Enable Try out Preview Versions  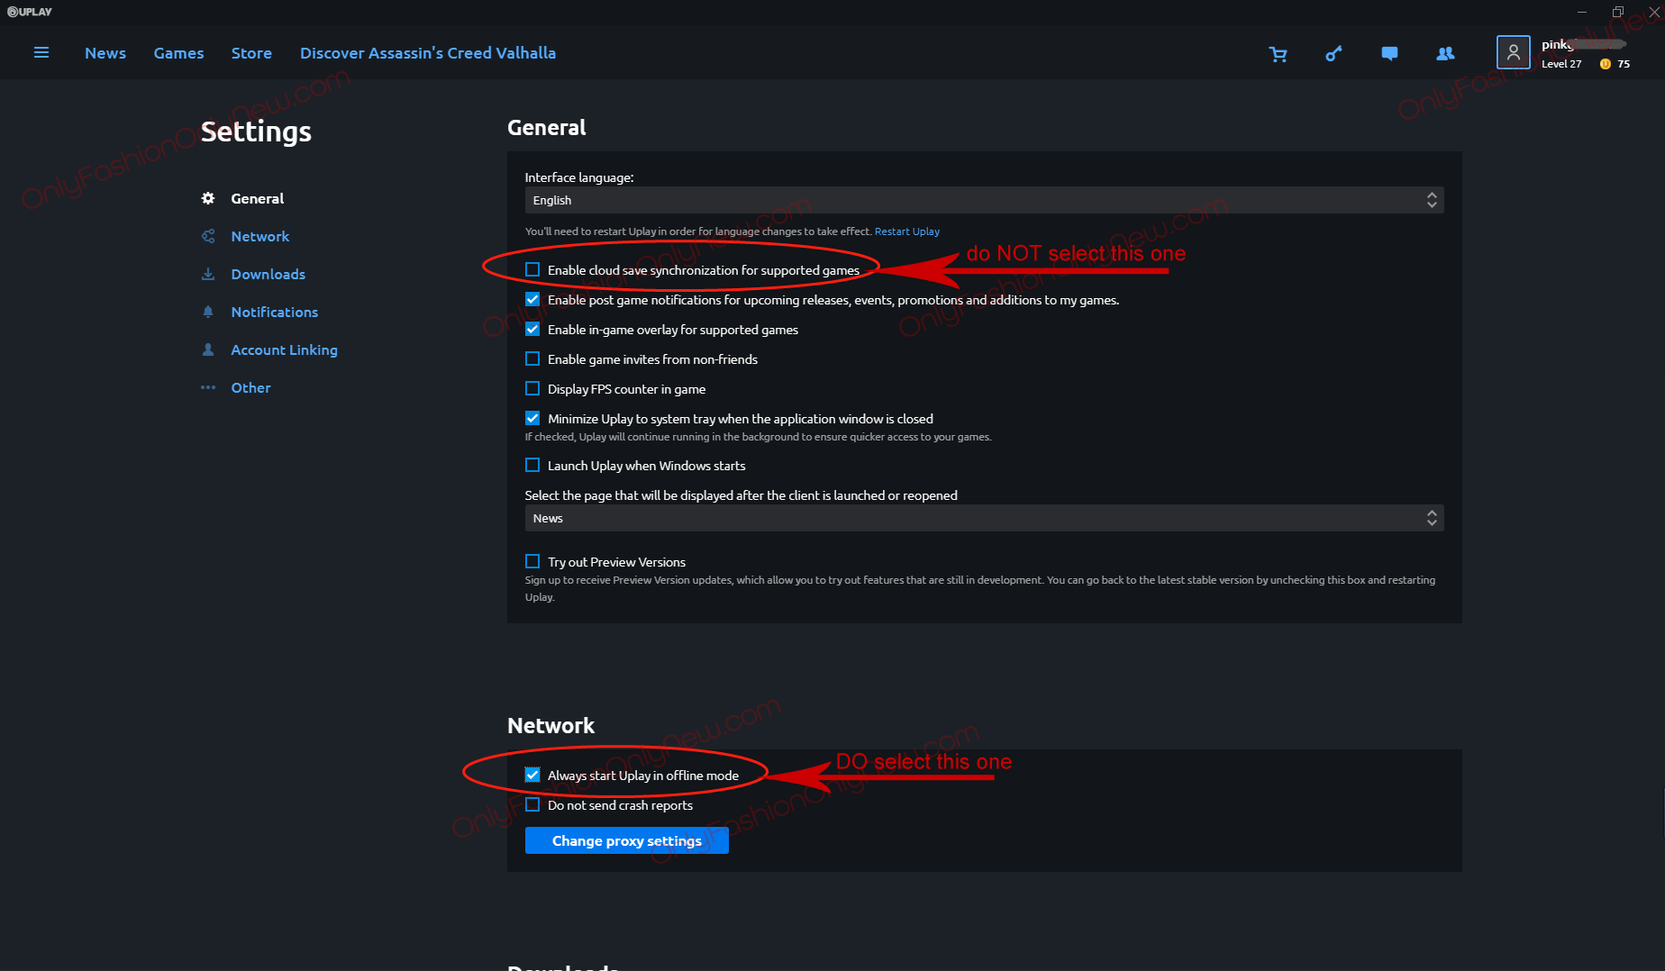(x=532, y=561)
